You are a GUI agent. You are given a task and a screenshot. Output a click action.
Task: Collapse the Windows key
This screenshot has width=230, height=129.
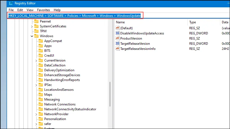[32, 36]
